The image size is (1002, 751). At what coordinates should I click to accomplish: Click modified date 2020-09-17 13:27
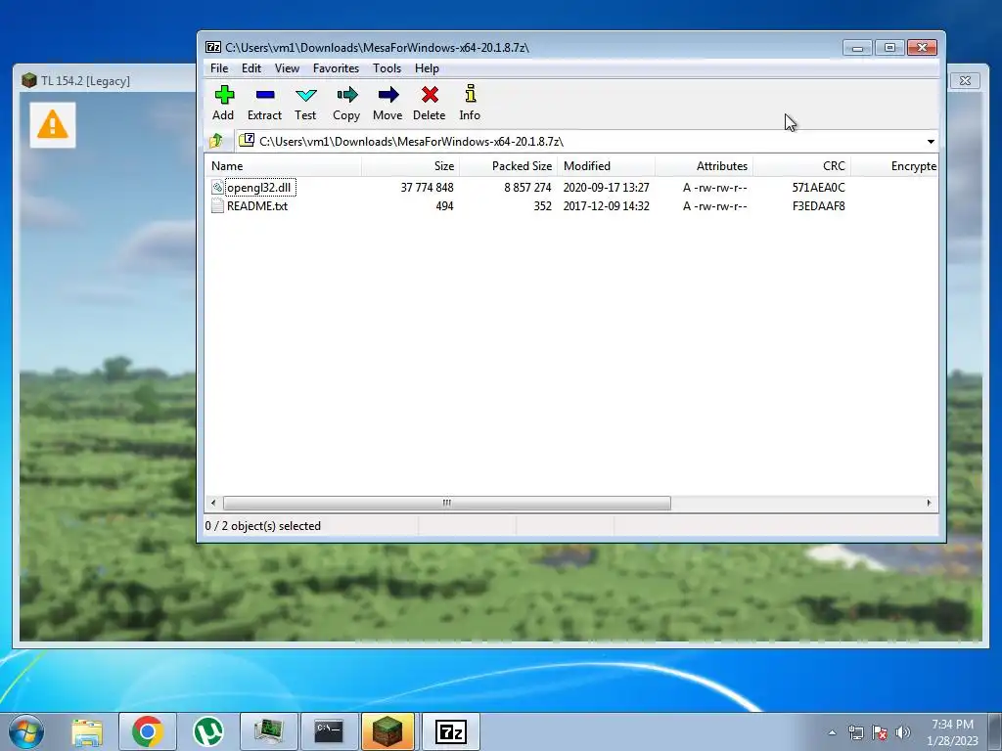coord(606,187)
